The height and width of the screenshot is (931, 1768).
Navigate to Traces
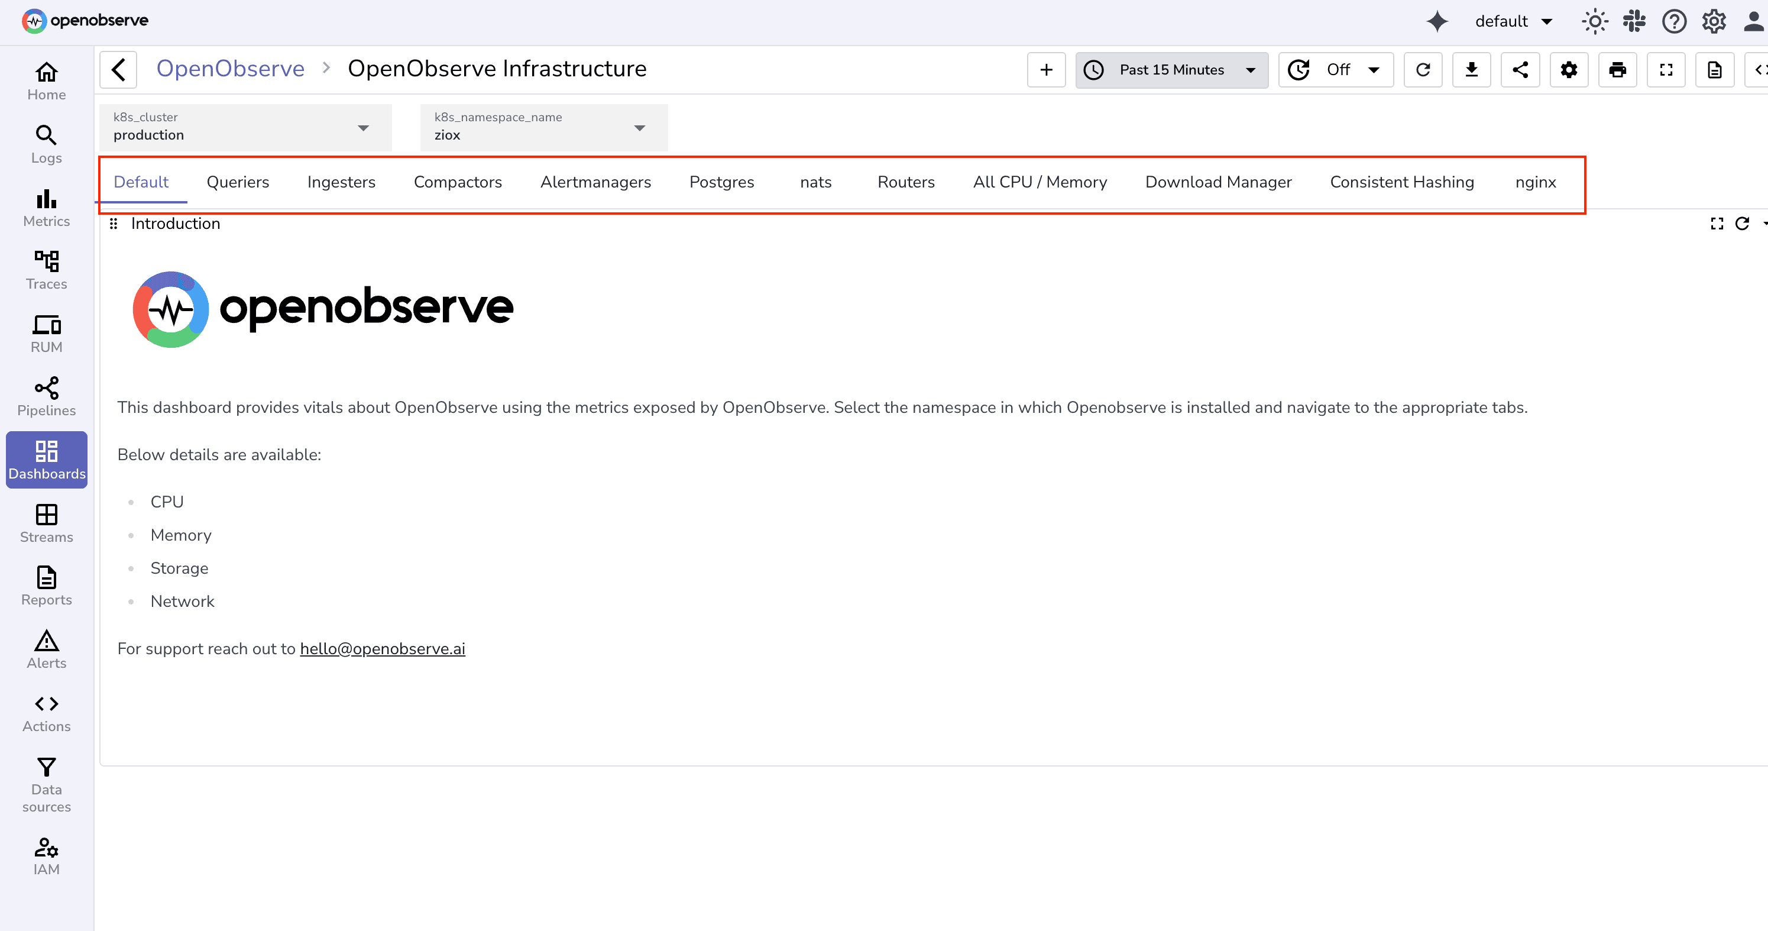point(46,270)
